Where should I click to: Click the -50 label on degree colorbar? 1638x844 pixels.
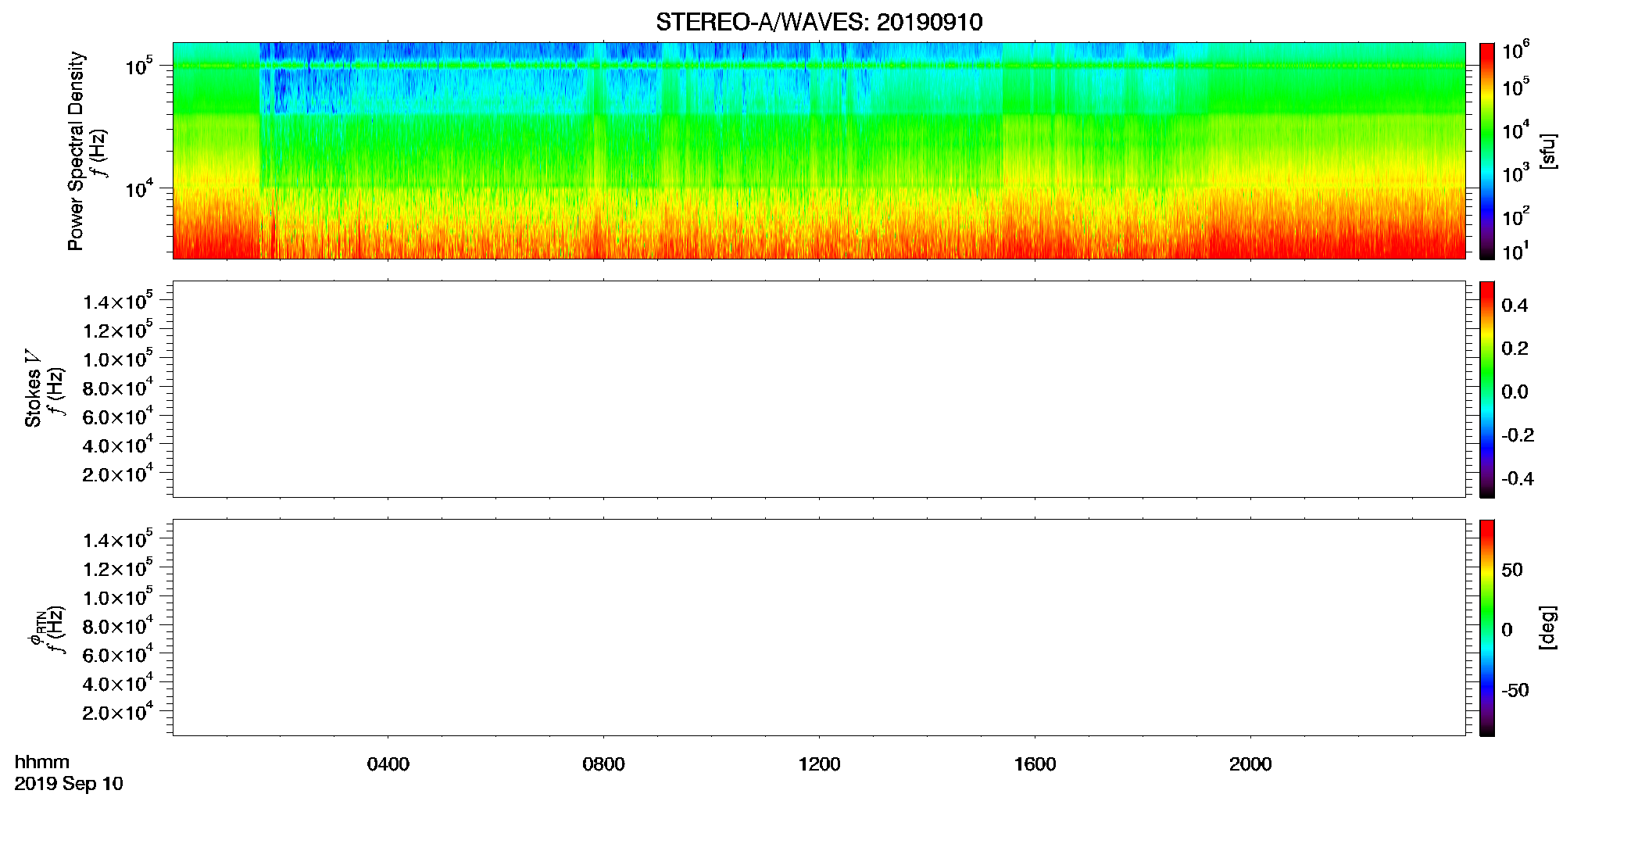(1515, 691)
